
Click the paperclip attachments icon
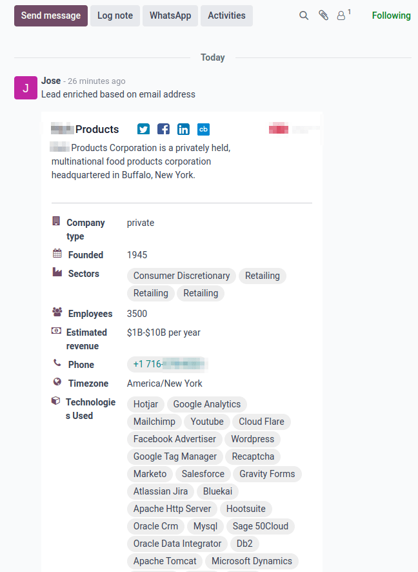(323, 15)
